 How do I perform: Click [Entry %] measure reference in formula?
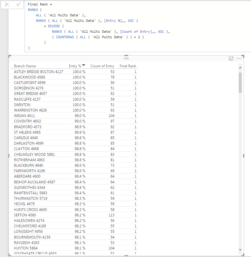pyautogui.click(x=113, y=21)
